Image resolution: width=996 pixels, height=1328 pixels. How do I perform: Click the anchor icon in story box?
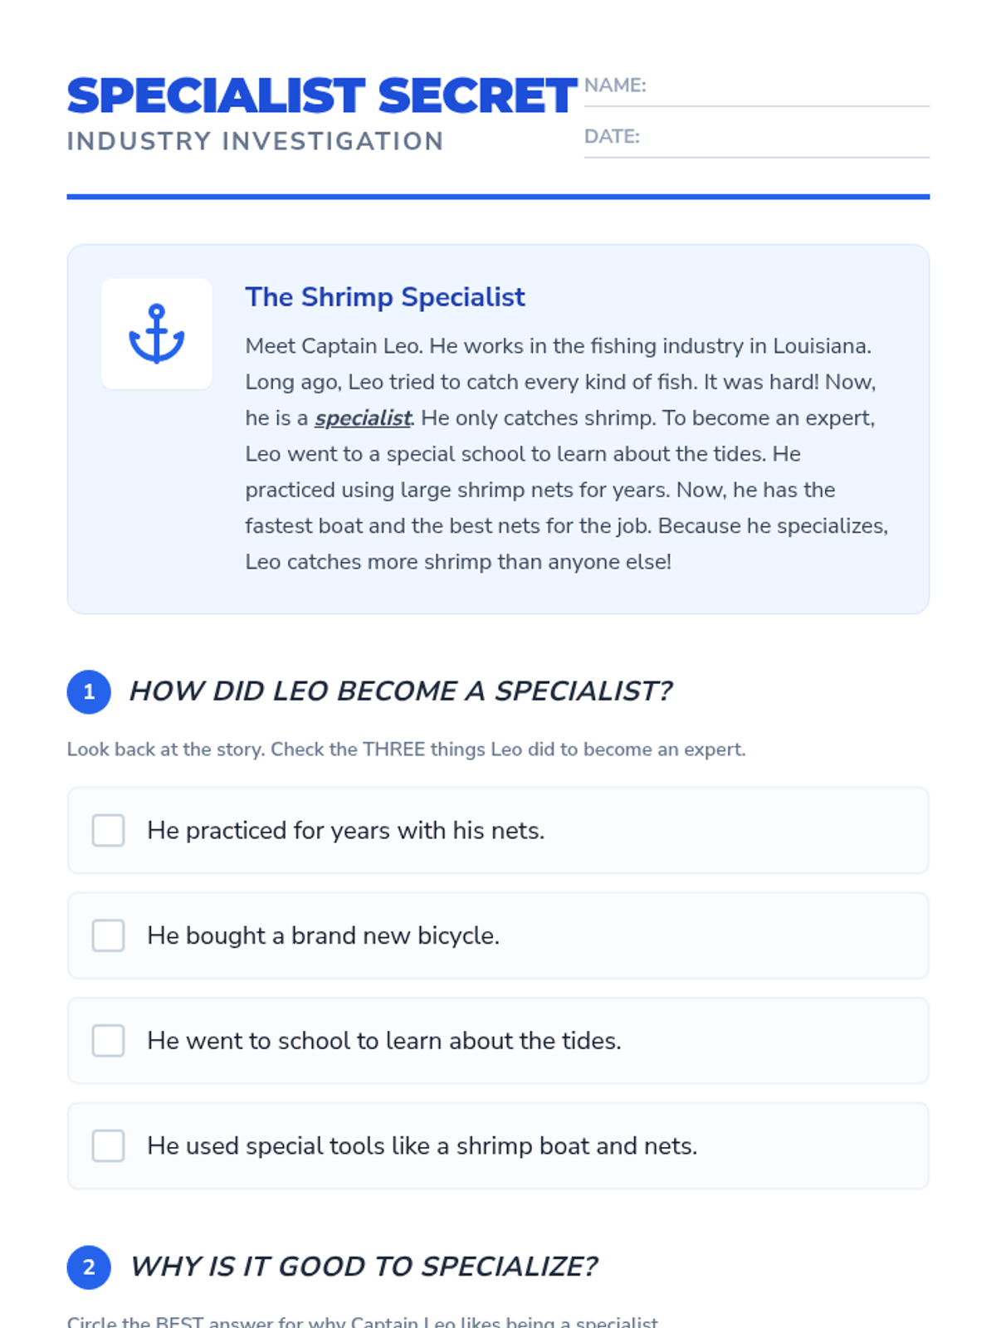tap(156, 334)
